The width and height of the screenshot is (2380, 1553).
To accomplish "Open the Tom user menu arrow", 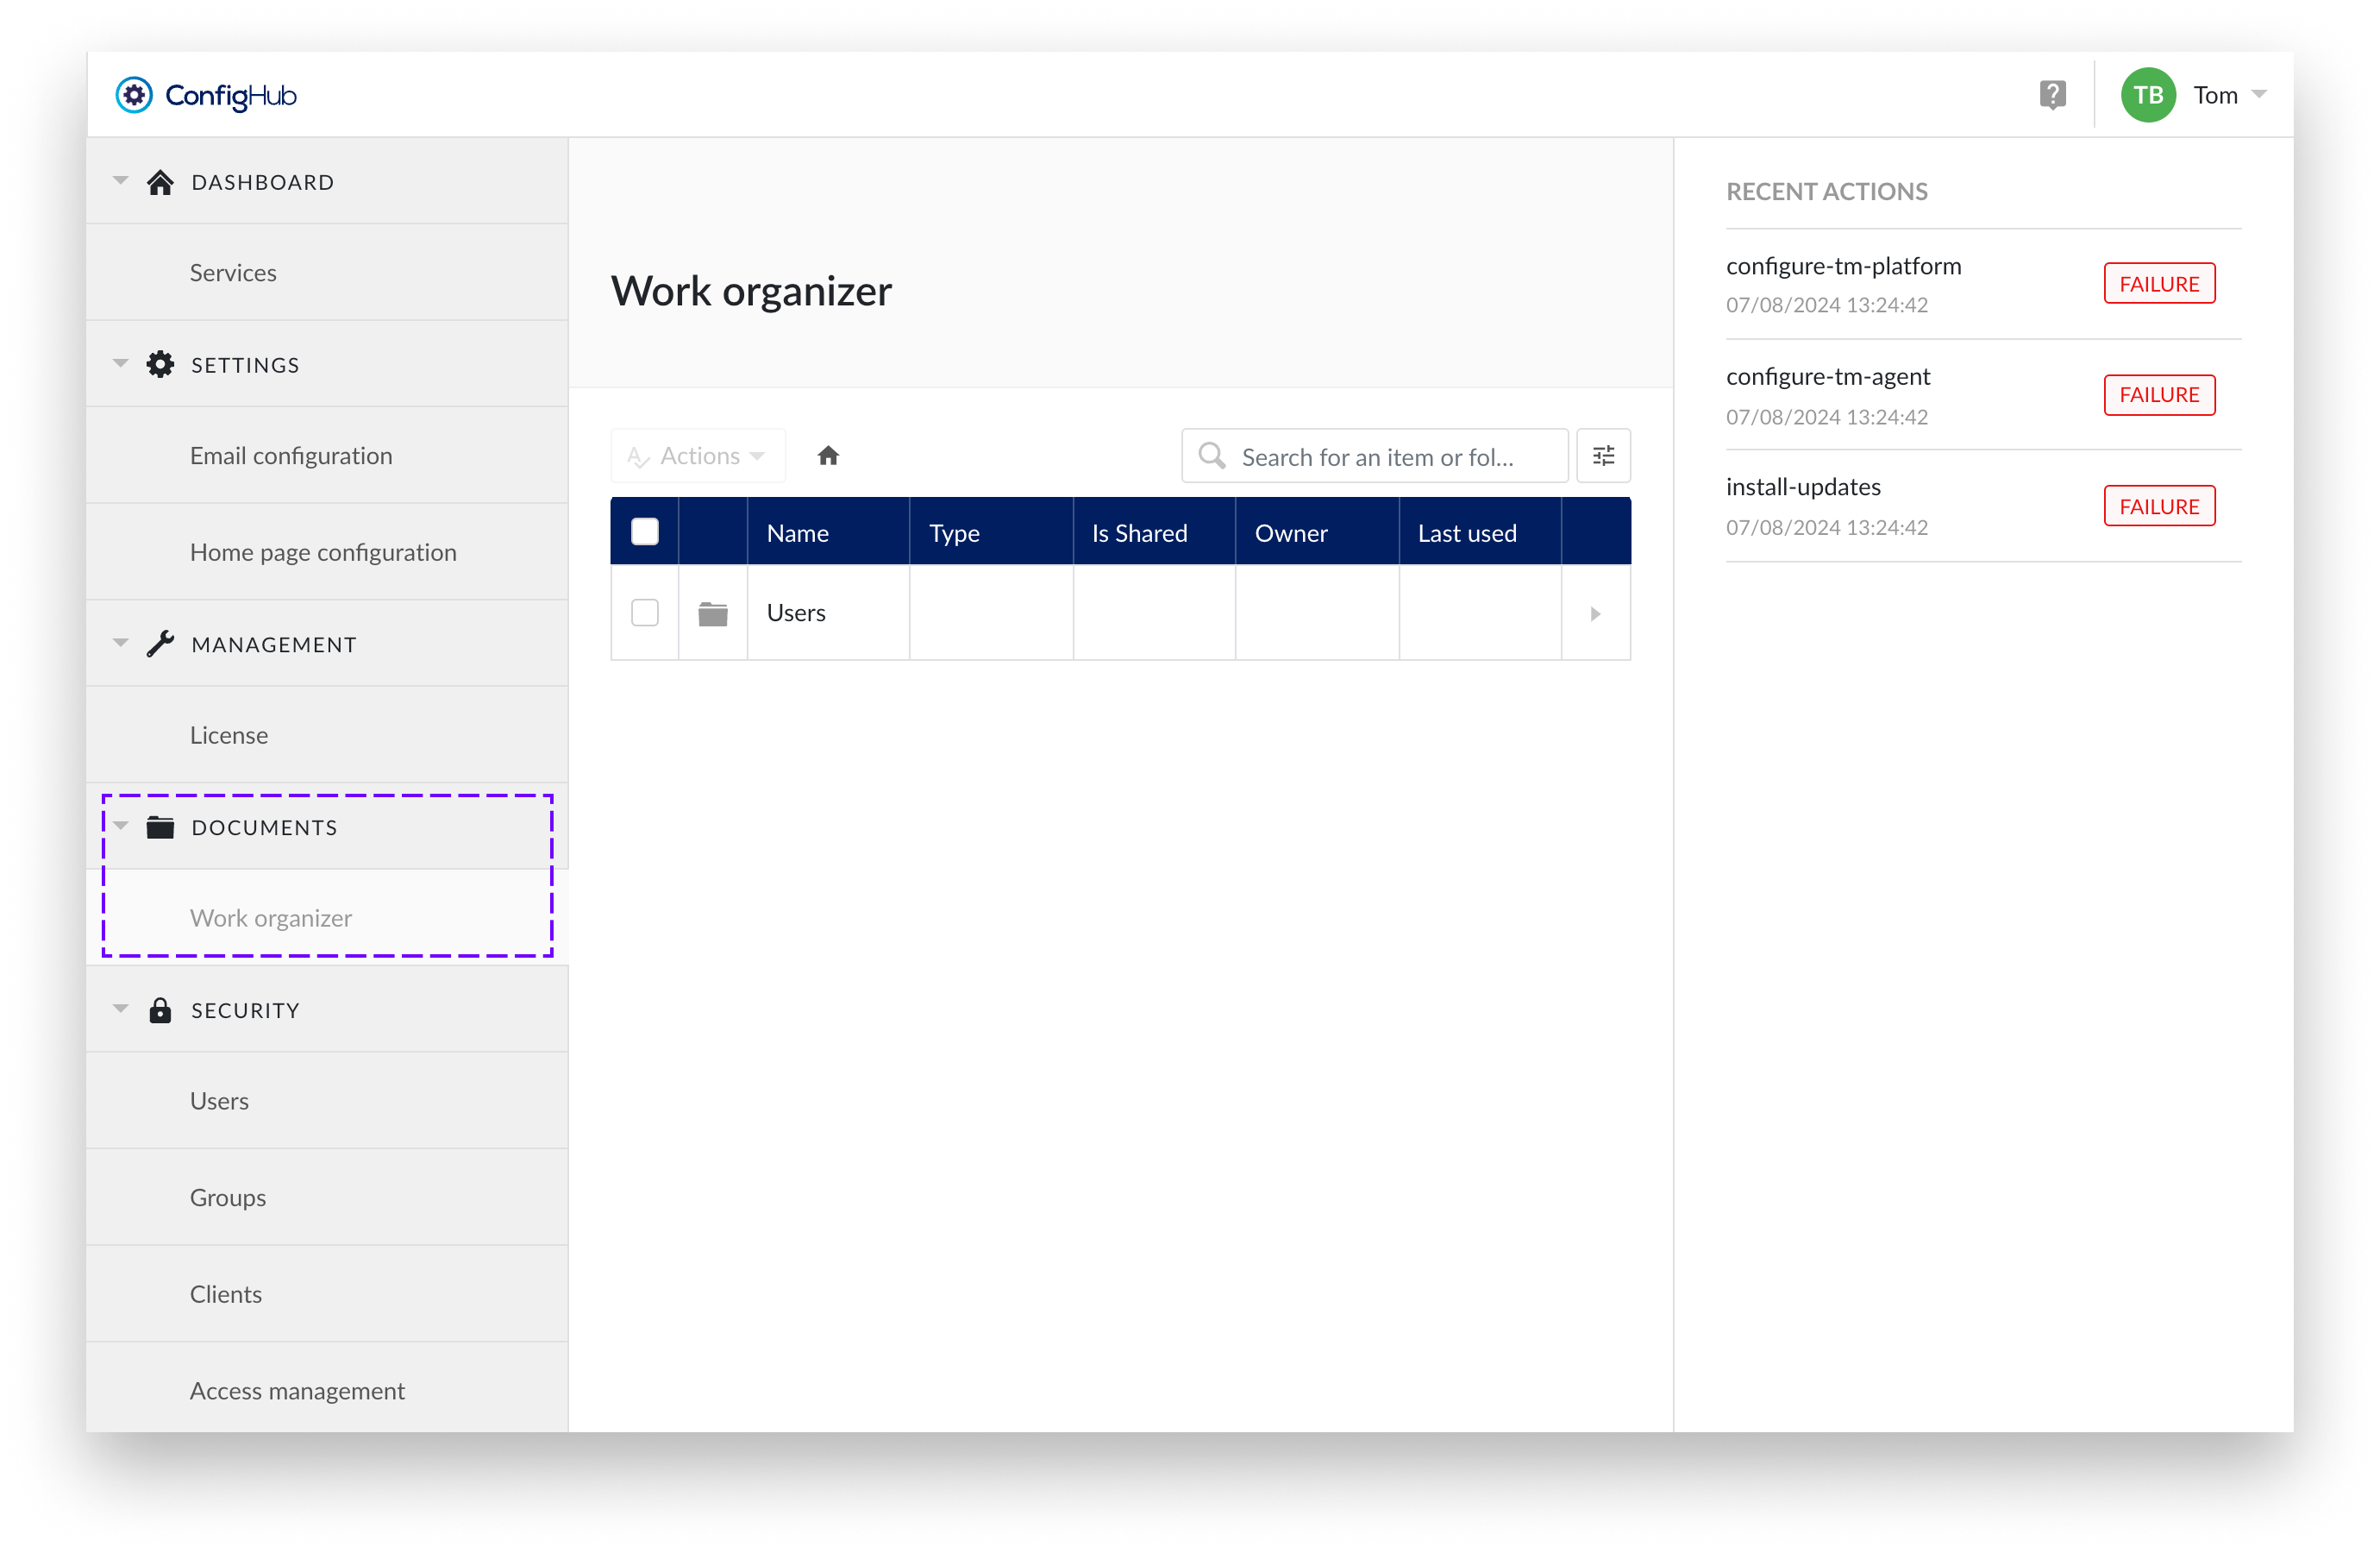I will [2259, 95].
